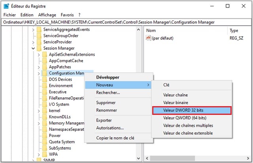Image resolution: width=253 pixels, height=163 pixels.
Task: Click the NamespaceSeparation folder icon
Action: [x=45, y=129]
